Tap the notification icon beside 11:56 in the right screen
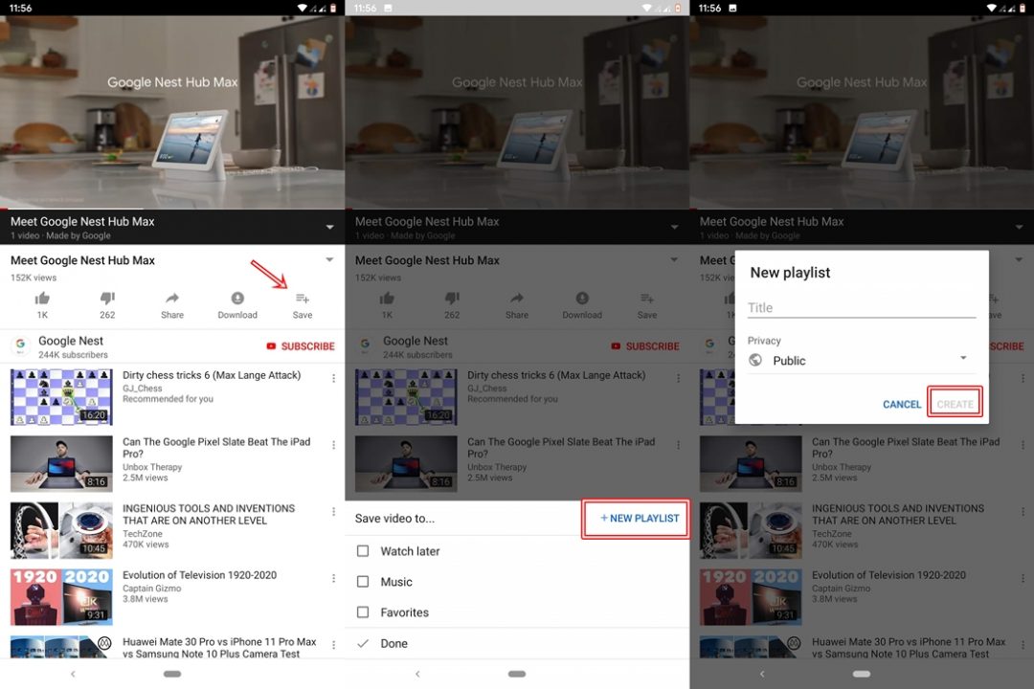The width and height of the screenshot is (1034, 689). 732,8
